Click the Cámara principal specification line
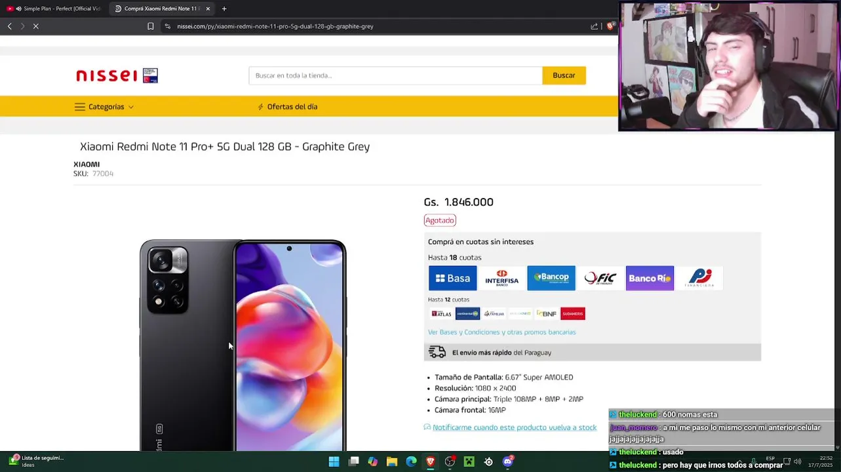This screenshot has width=841, height=472. click(509, 399)
